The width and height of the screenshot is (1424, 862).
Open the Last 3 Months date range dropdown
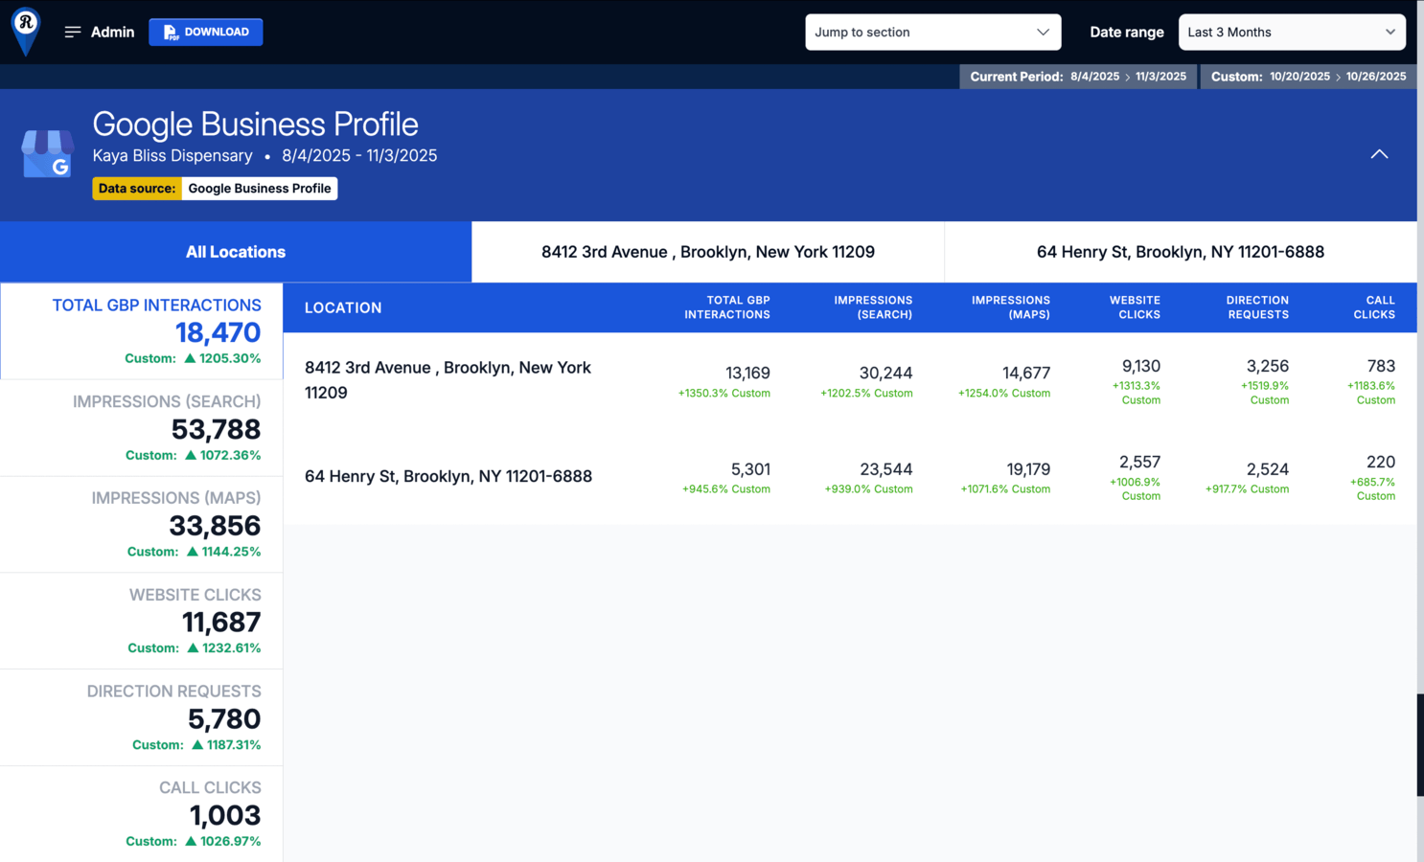(1291, 33)
